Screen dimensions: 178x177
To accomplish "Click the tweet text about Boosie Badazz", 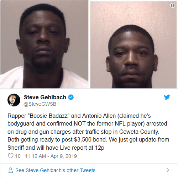I will (88, 132).
